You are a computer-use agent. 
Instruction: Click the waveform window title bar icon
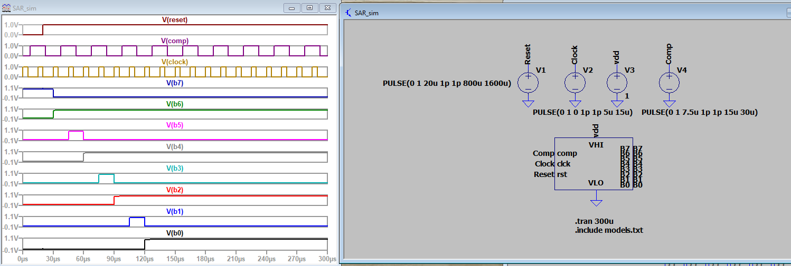click(x=7, y=8)
